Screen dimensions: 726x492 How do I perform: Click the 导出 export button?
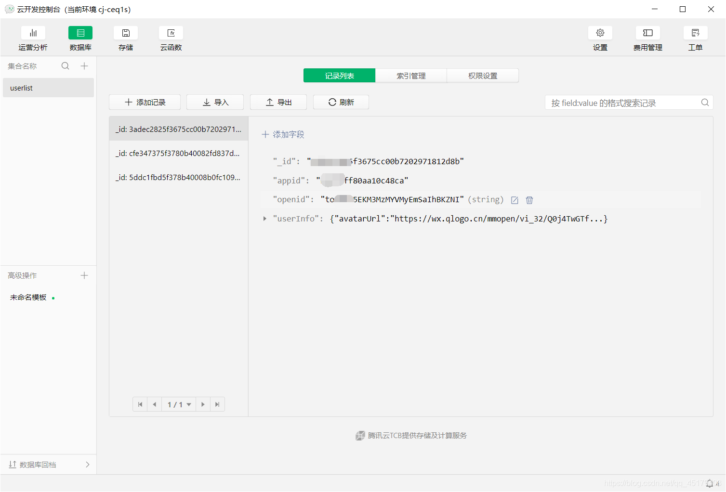coord(278,102)
